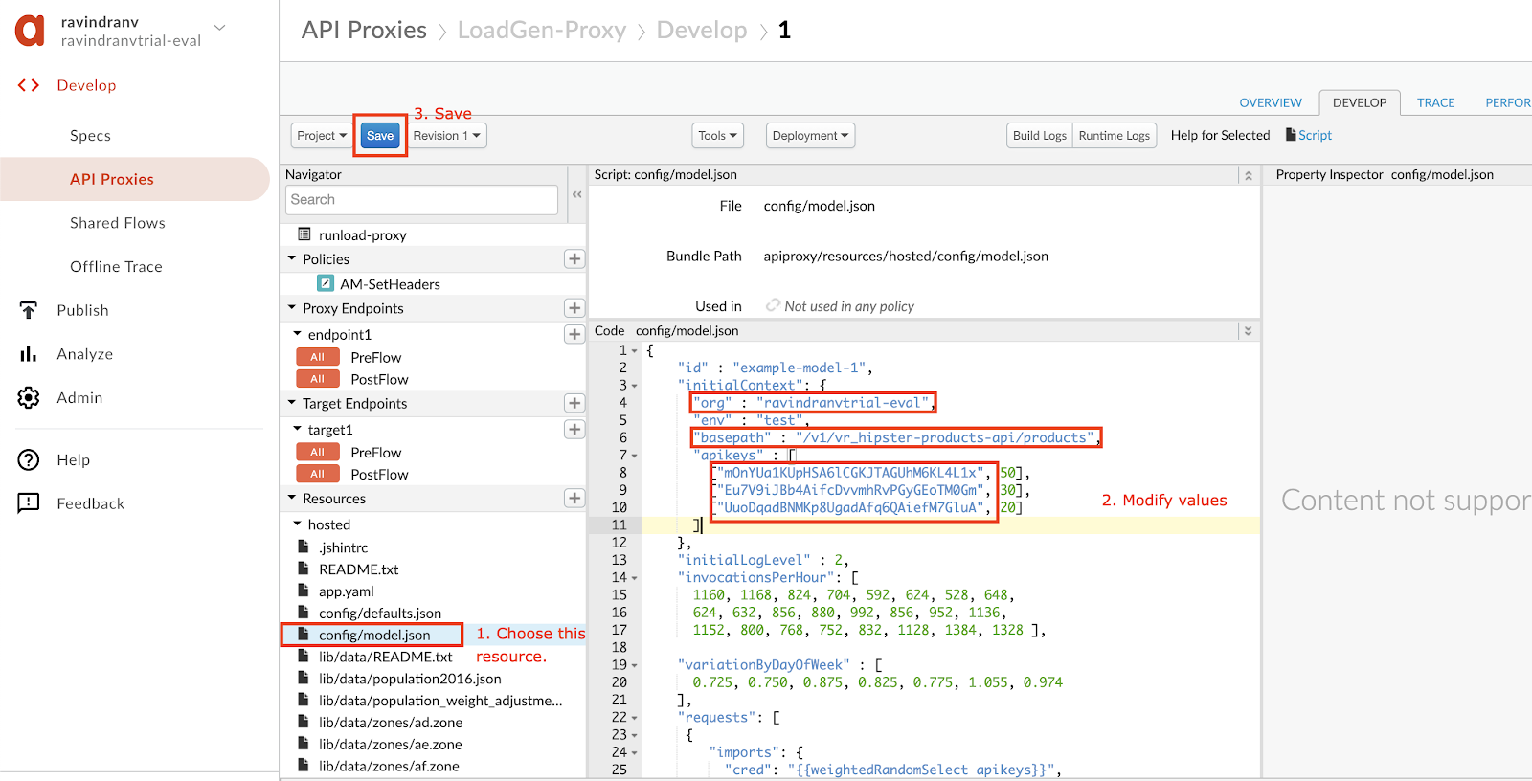Open app.yaml resource file
This screenshot has height=781, width=1532.
346,591
